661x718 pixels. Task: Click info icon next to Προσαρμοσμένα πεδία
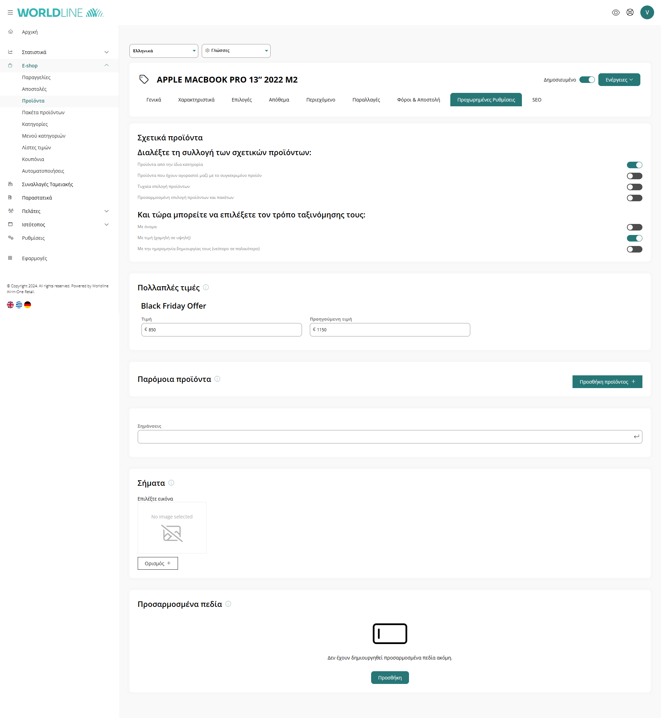click(x=228, y=604)
